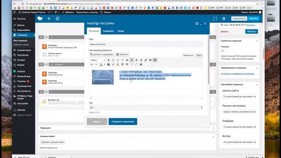
Task: Click Просмотреть страницу in top bar
Action: coord(87,12)
